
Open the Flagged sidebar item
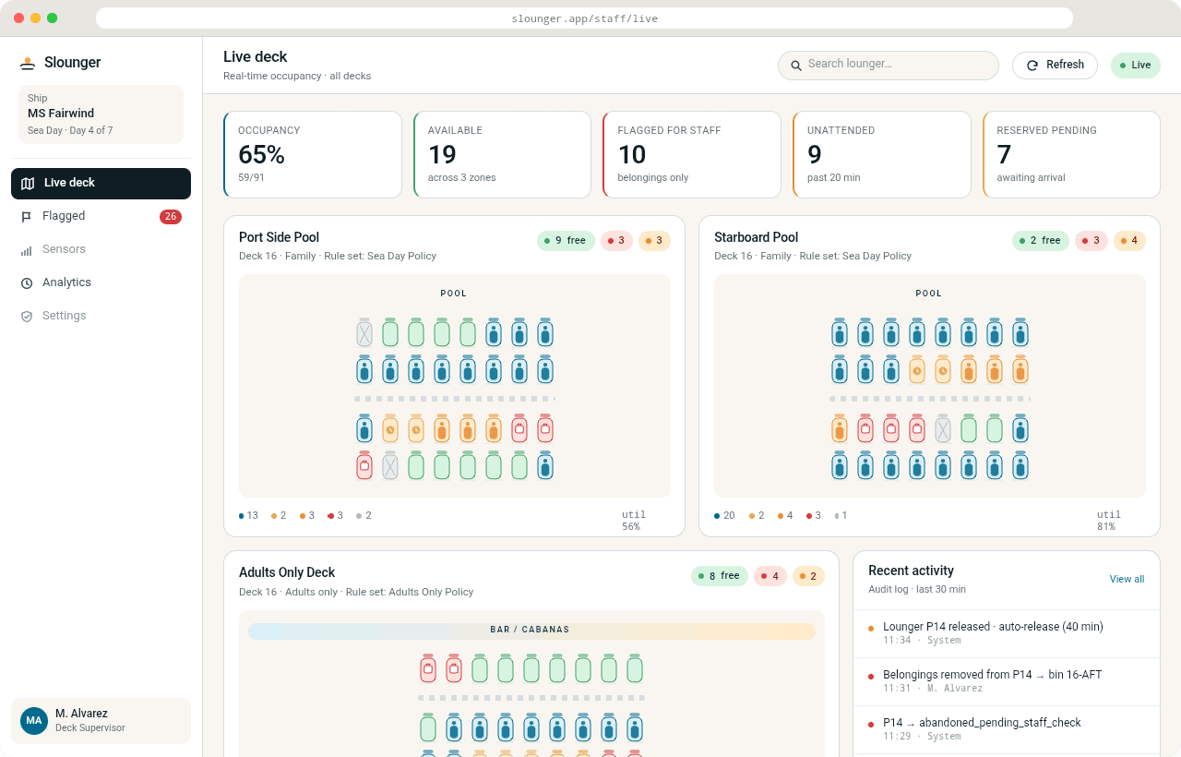coord(101,216)
